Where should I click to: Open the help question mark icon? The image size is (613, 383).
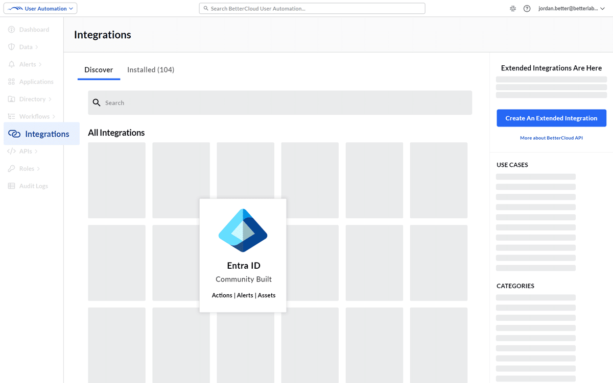pyautogui.click(x=527, y=9)
